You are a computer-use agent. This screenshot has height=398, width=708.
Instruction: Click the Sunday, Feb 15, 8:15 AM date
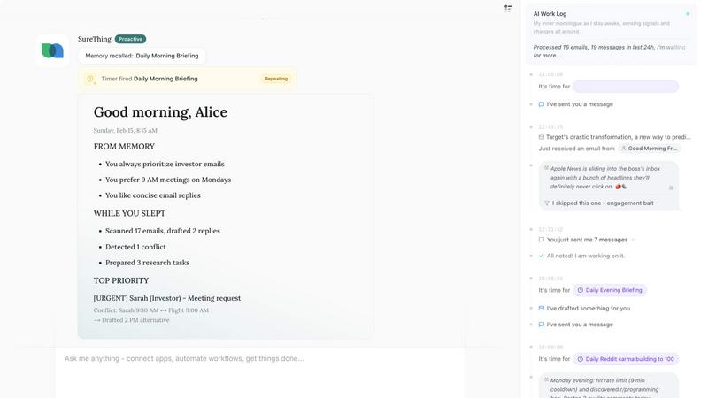pos(125,130)
